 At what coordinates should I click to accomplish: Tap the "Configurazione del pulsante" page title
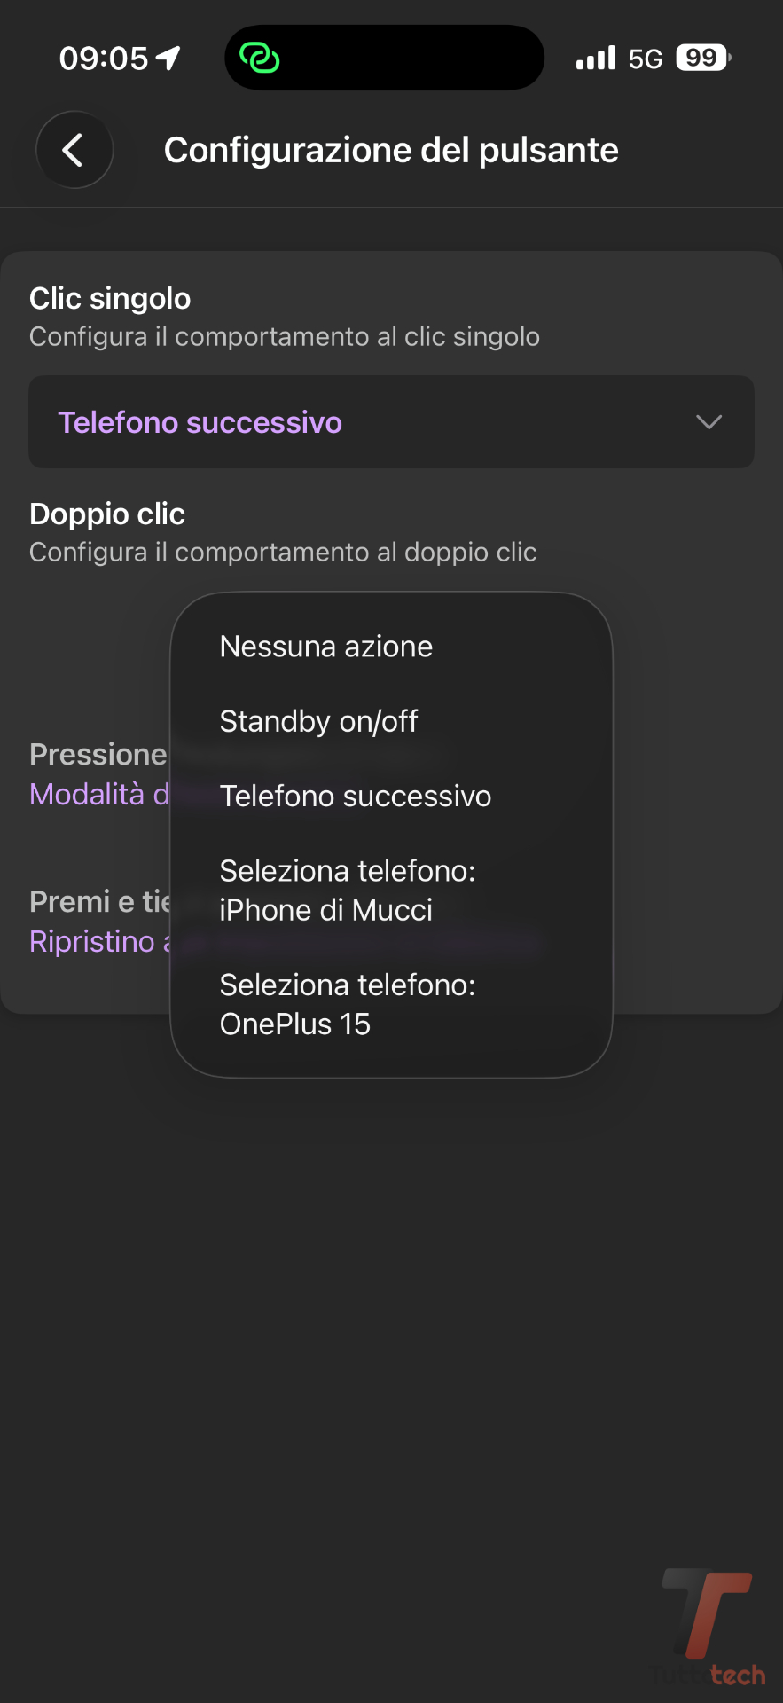[391, 150]
